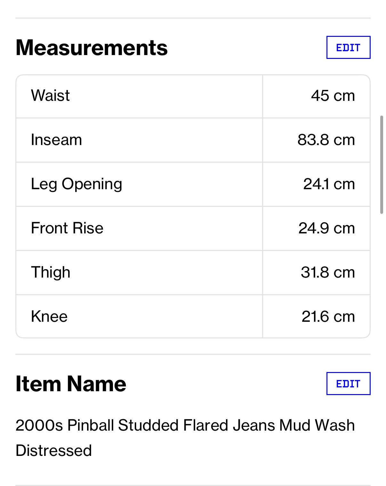Click the vertical scrollbar thumb
The height and width of the screenshot is (486, 386).
pyautogui.click(x=382, y=165)
